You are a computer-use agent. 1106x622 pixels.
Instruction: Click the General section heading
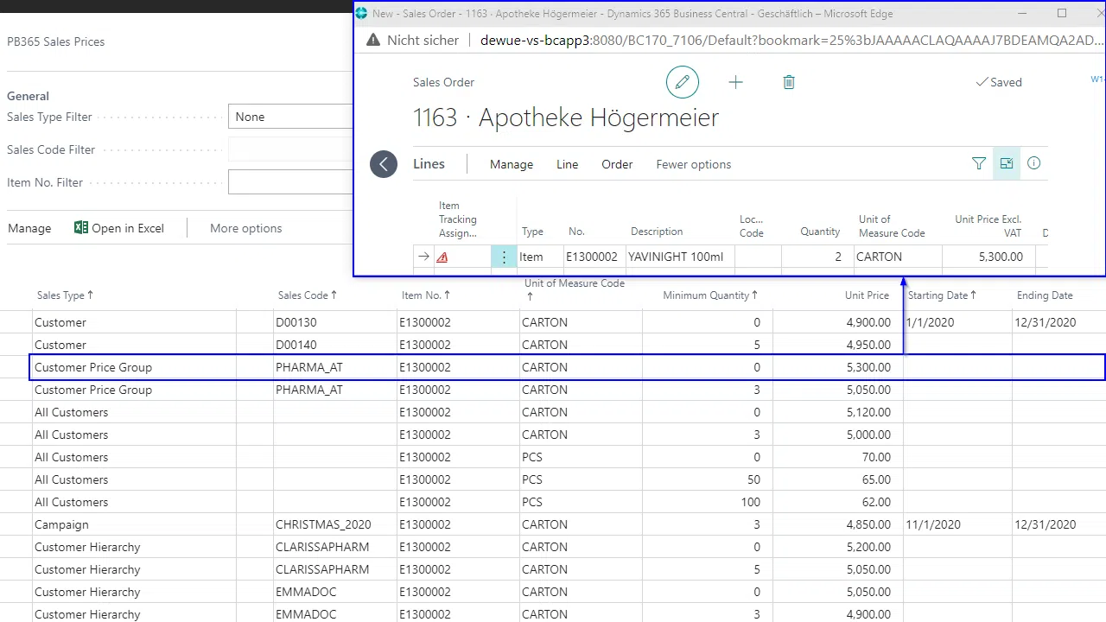pos(28,96)
